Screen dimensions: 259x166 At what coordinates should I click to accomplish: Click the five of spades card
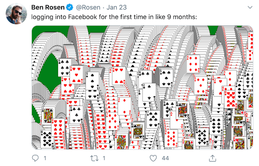tap(166, 77)
